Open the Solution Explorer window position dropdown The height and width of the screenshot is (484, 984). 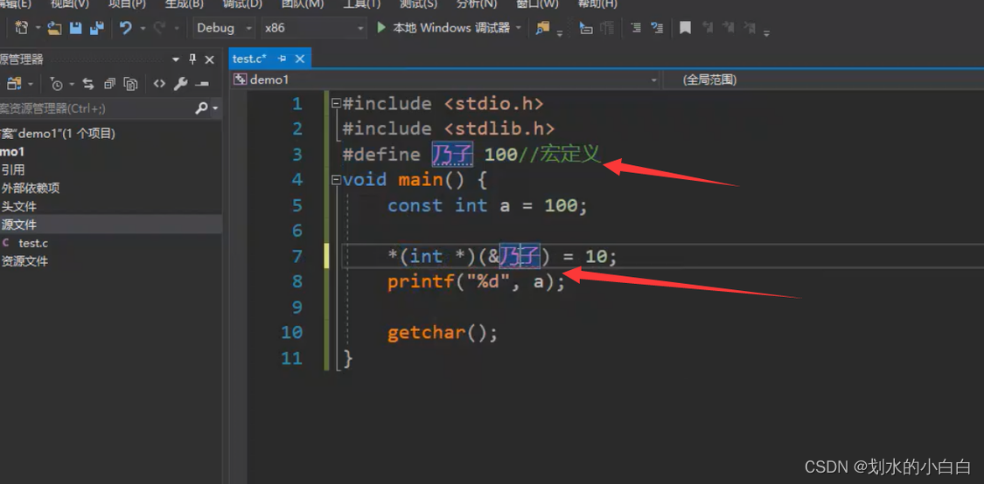pyautogui.click(x=176, y=59)
